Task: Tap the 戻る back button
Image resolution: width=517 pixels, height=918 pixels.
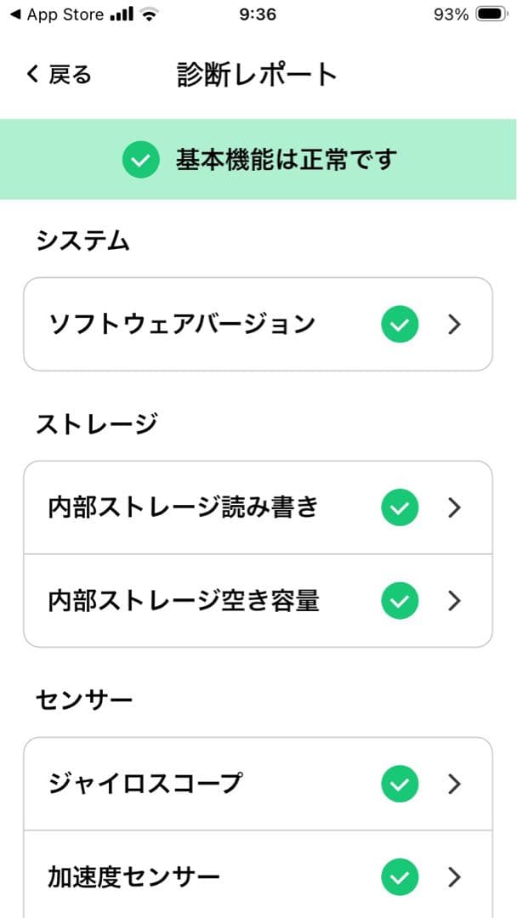Action: pos(54,75)
